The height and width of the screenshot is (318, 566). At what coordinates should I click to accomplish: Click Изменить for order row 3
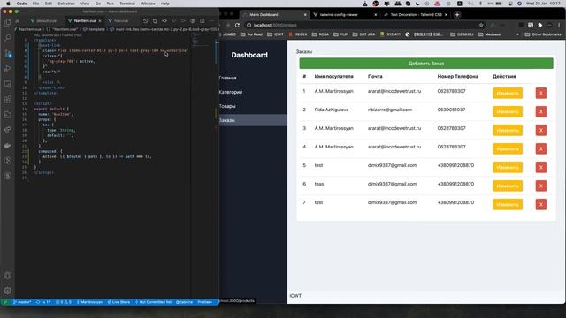point(508,130)
